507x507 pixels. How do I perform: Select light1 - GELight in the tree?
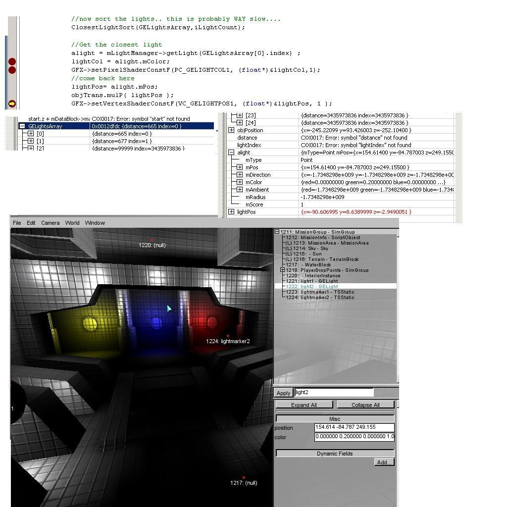[319, 281]
